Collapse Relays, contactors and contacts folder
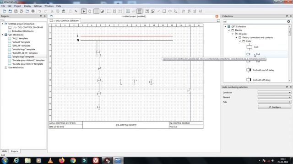Screen dimensions: 293x164 (x=236, y=37)
